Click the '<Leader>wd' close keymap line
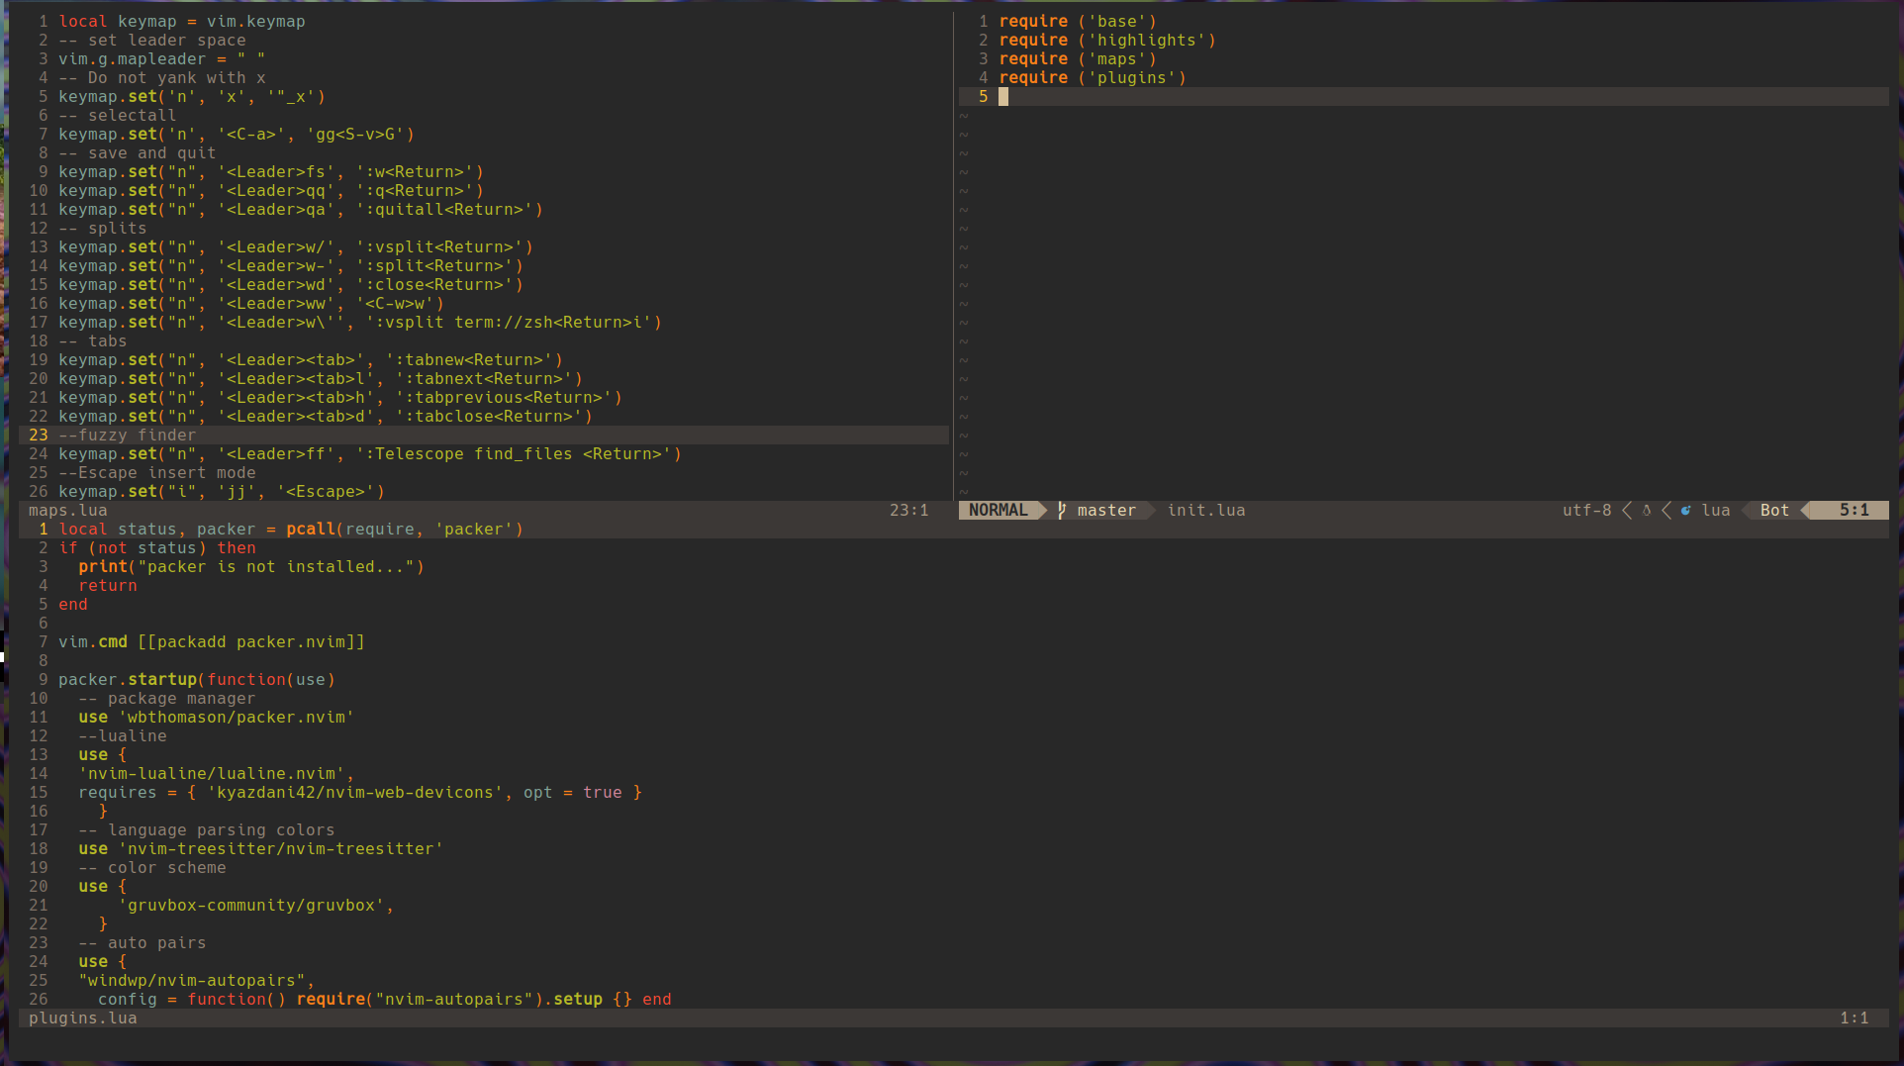 tap(290, 285)
